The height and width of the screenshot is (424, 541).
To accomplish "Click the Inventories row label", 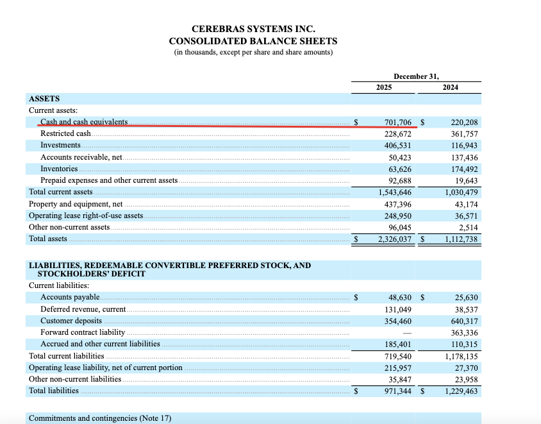I will tap(59, 169).
